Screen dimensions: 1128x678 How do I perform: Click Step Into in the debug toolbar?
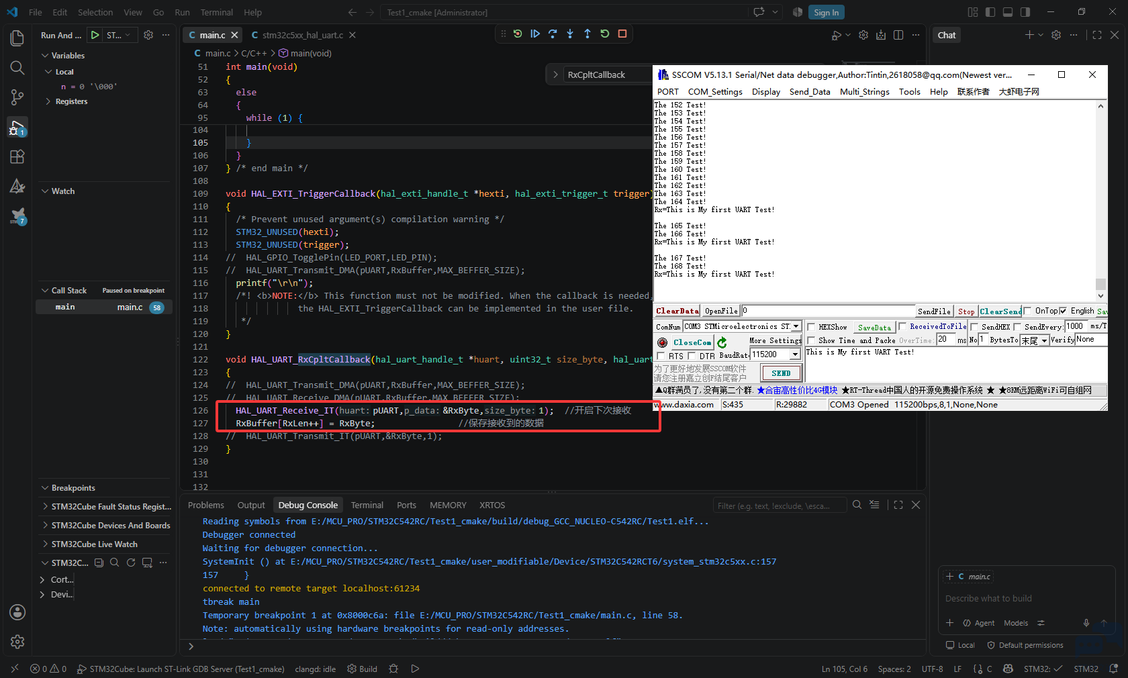pos(570,34)
